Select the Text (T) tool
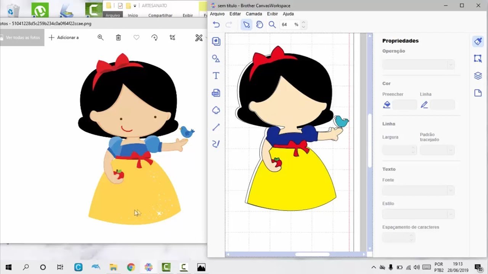Viewport: 488px width, 274px height. point(216,76)
